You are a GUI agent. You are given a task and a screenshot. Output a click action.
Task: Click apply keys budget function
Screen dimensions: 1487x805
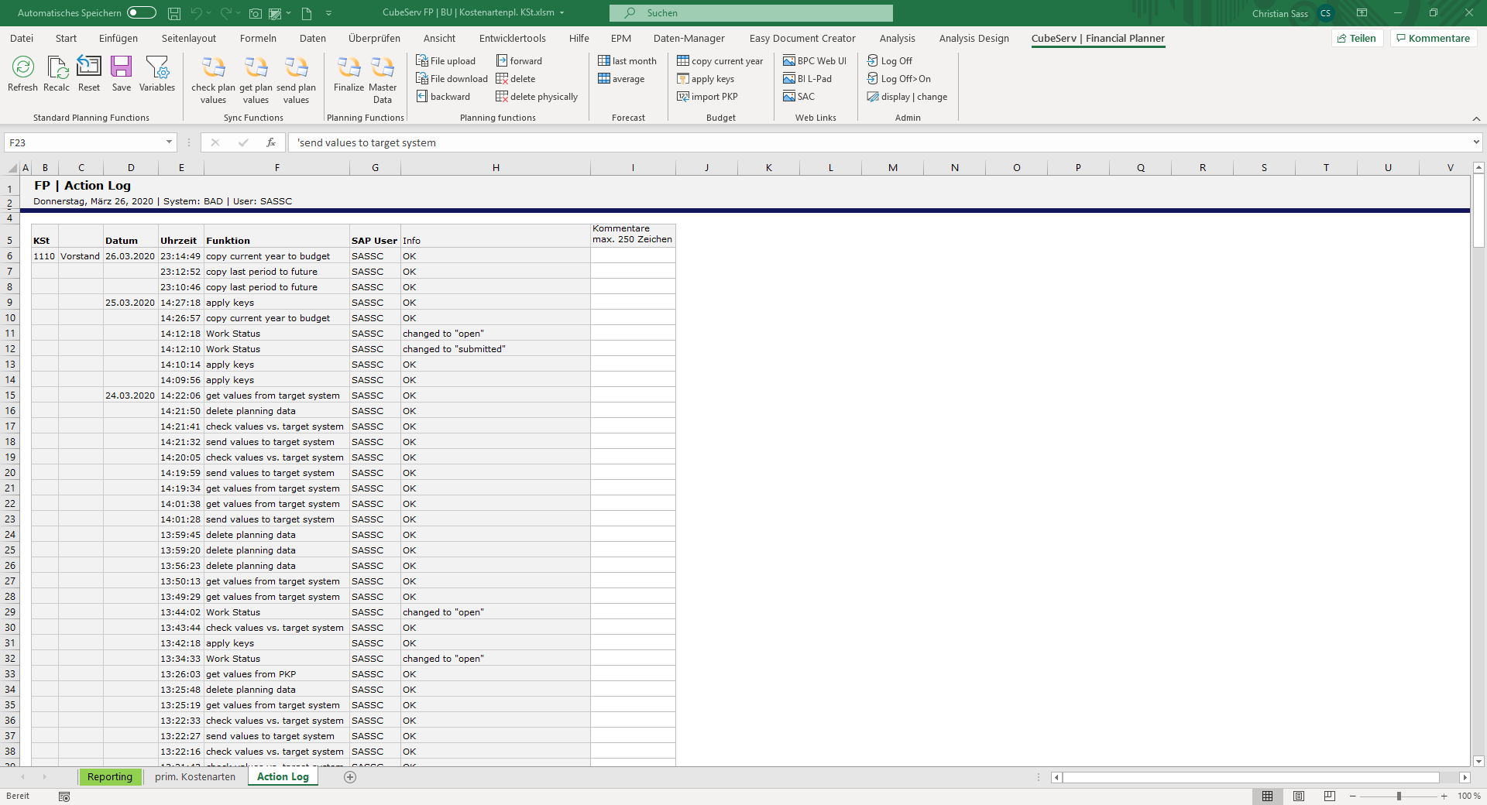[x=706, y=78]
